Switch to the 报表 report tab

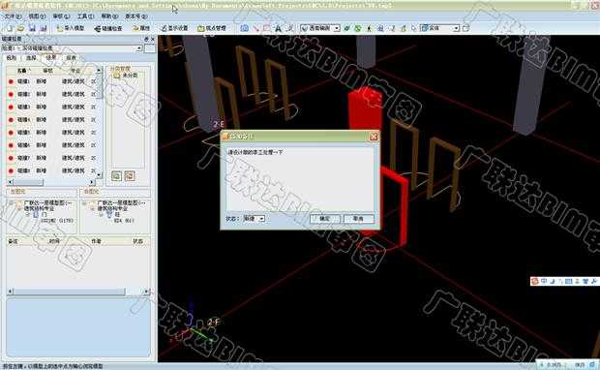pyautogui.click(x=71, y=58)
